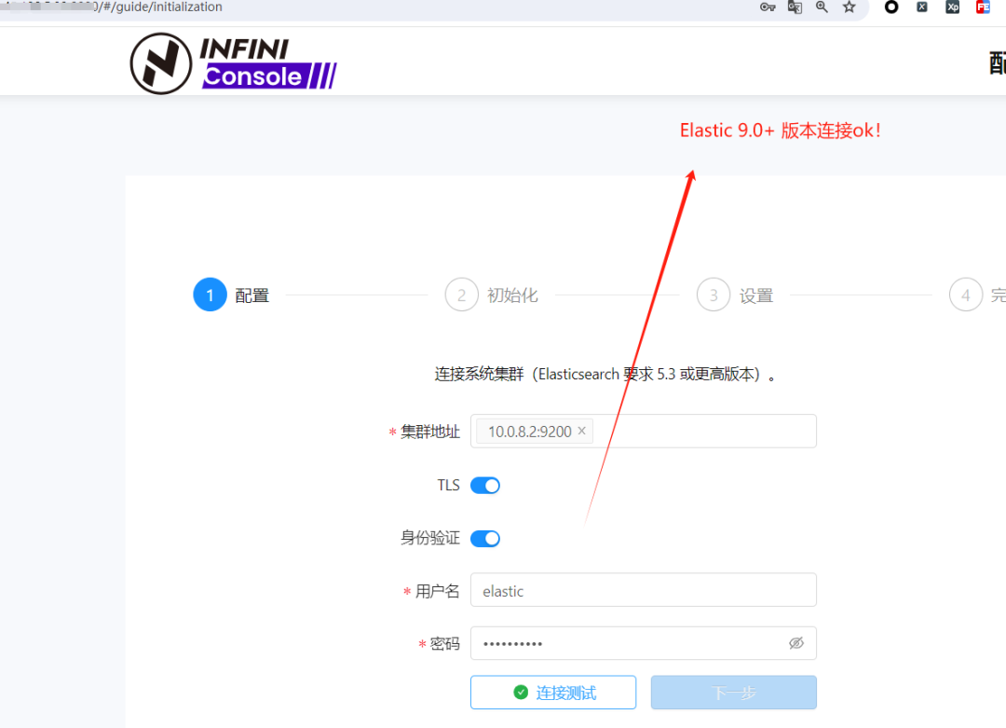Click the INFINI Console logo

(x=233, y=63)
